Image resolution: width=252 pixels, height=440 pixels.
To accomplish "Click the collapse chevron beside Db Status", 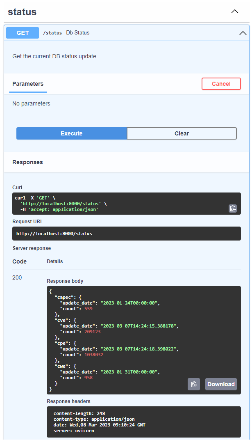I will pos(243,33).
